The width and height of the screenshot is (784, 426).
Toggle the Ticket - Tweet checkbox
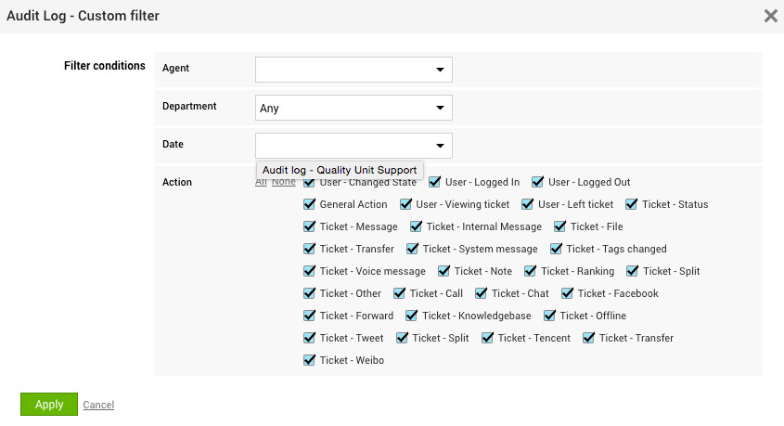pos(311,338)
